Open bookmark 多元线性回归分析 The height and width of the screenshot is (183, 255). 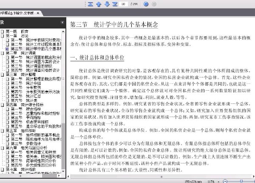(34, 165)
